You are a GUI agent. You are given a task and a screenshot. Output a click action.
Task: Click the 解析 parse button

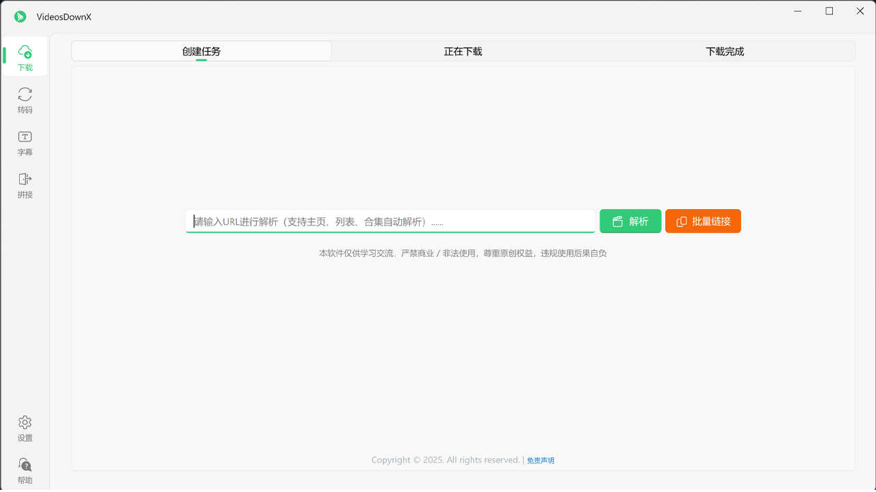tap(630, 221)
